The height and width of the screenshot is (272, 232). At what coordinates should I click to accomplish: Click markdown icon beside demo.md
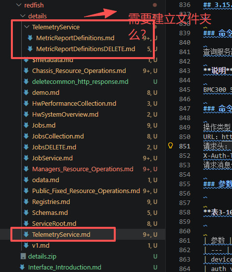tap(26, 92)
